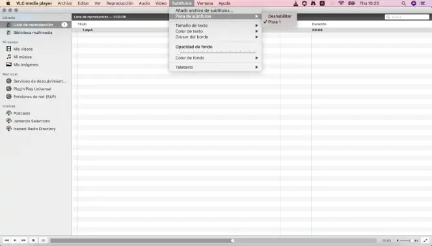This screenshot has height=246, width=432.
Task: Click the max volume speaker icon
Action: (416, 241)
